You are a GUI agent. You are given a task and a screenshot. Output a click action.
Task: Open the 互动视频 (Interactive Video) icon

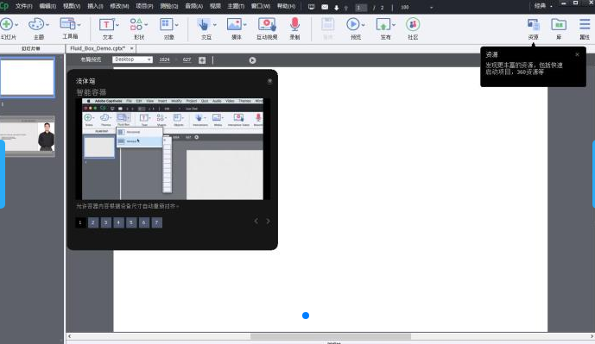point(267,24)
